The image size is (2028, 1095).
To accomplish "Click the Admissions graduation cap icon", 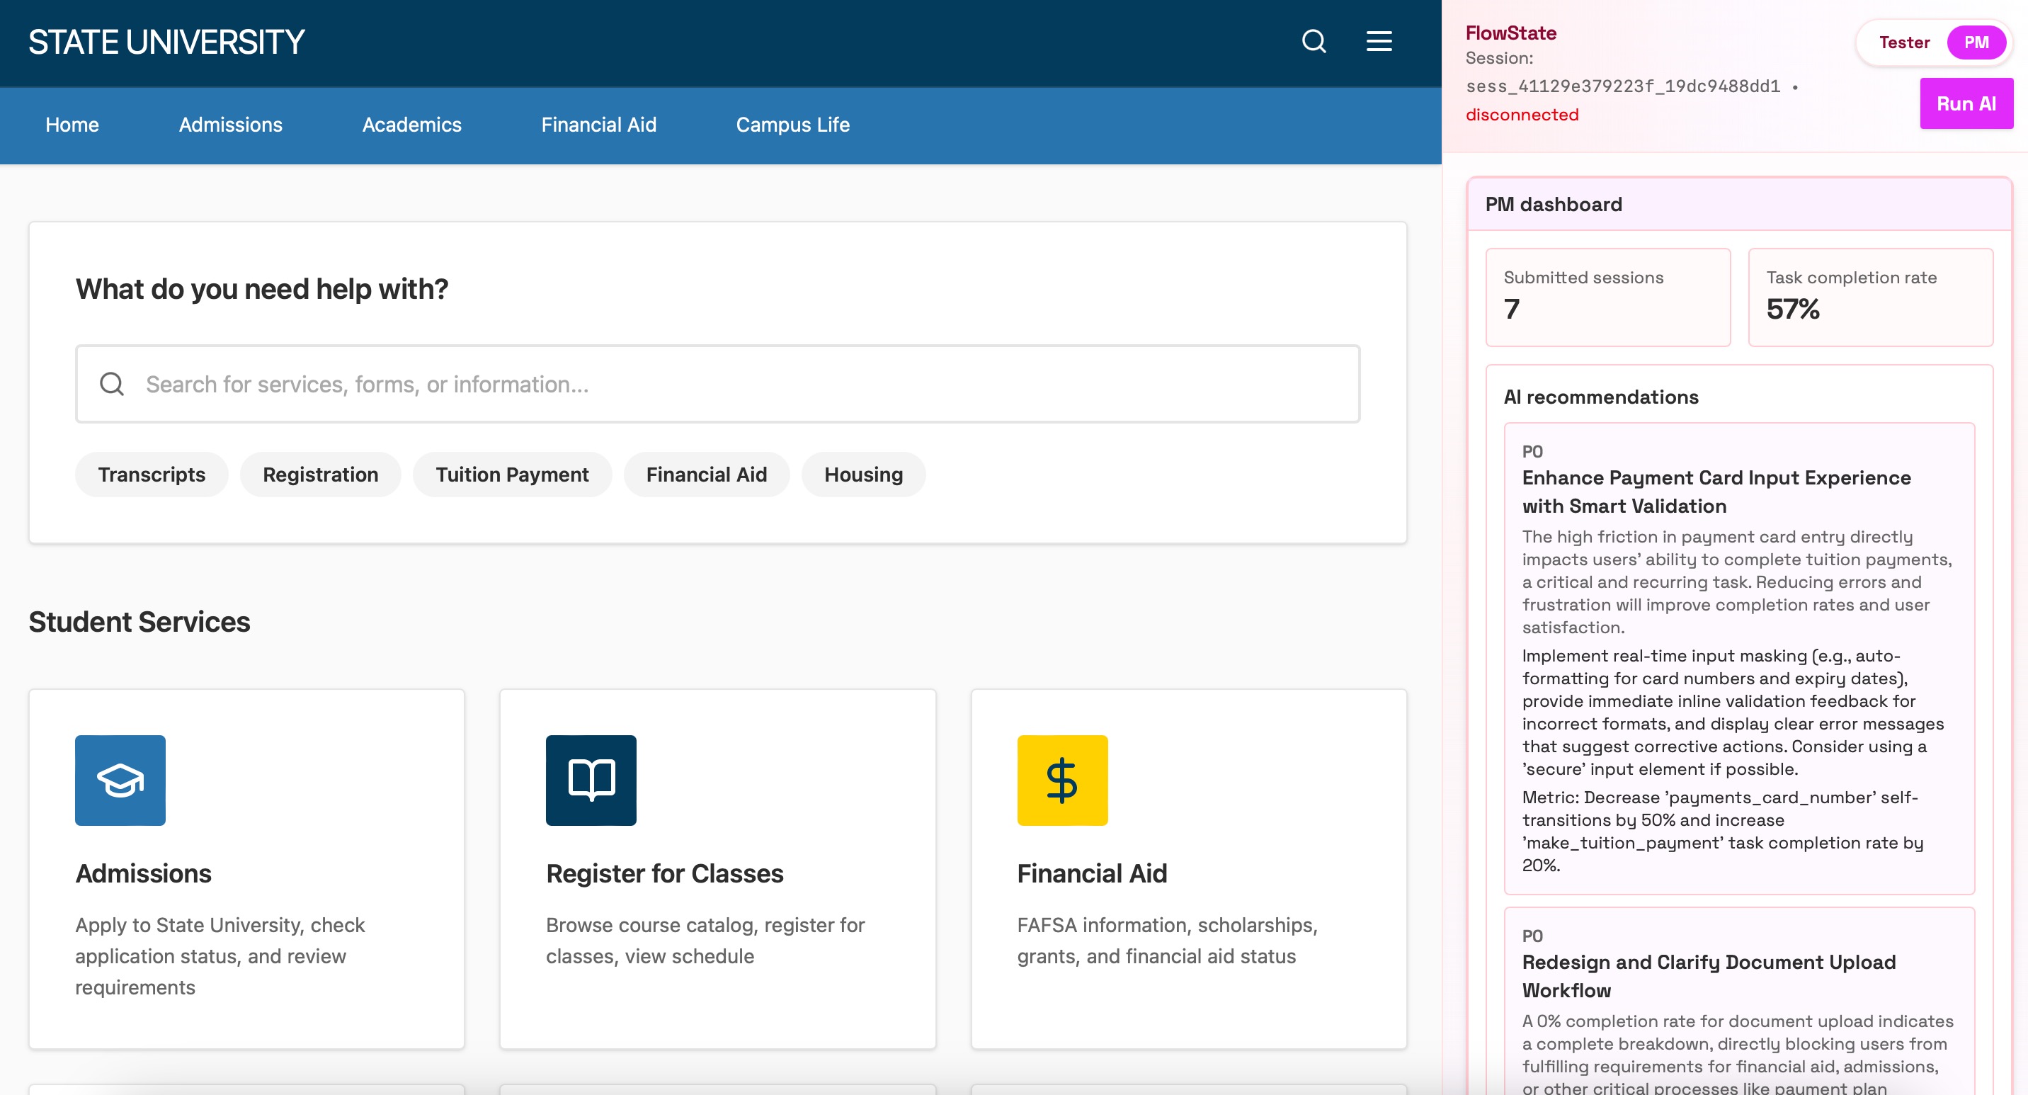I will tap(120, 779).
